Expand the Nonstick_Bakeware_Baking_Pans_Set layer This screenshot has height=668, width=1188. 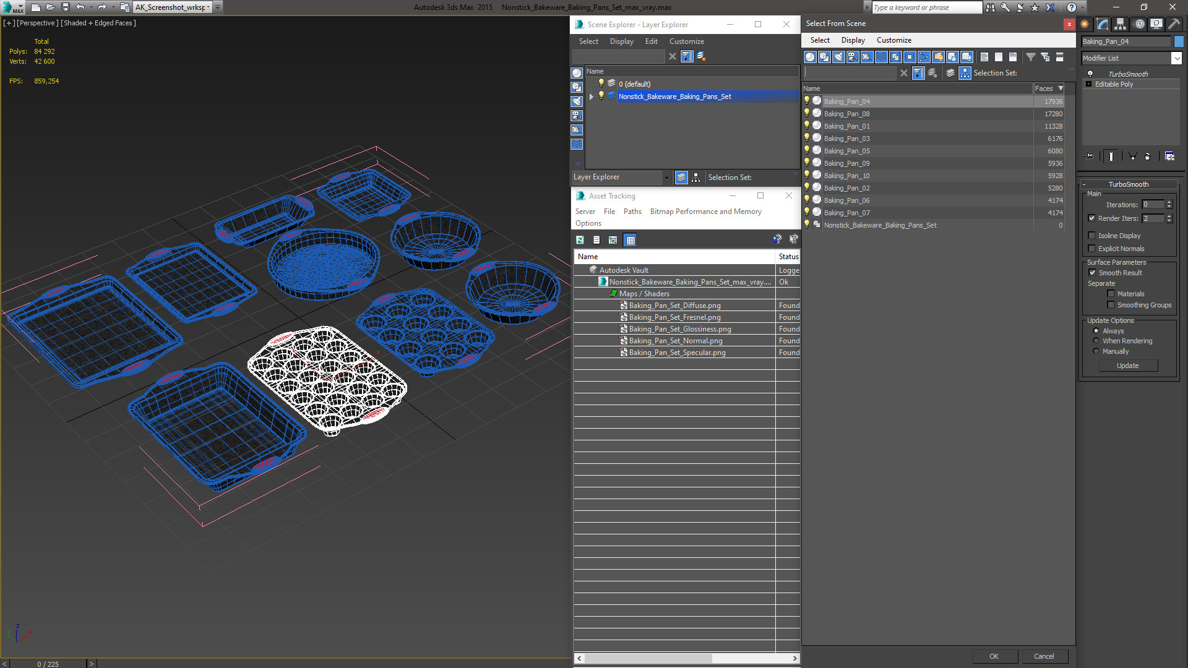click(592, 96)
